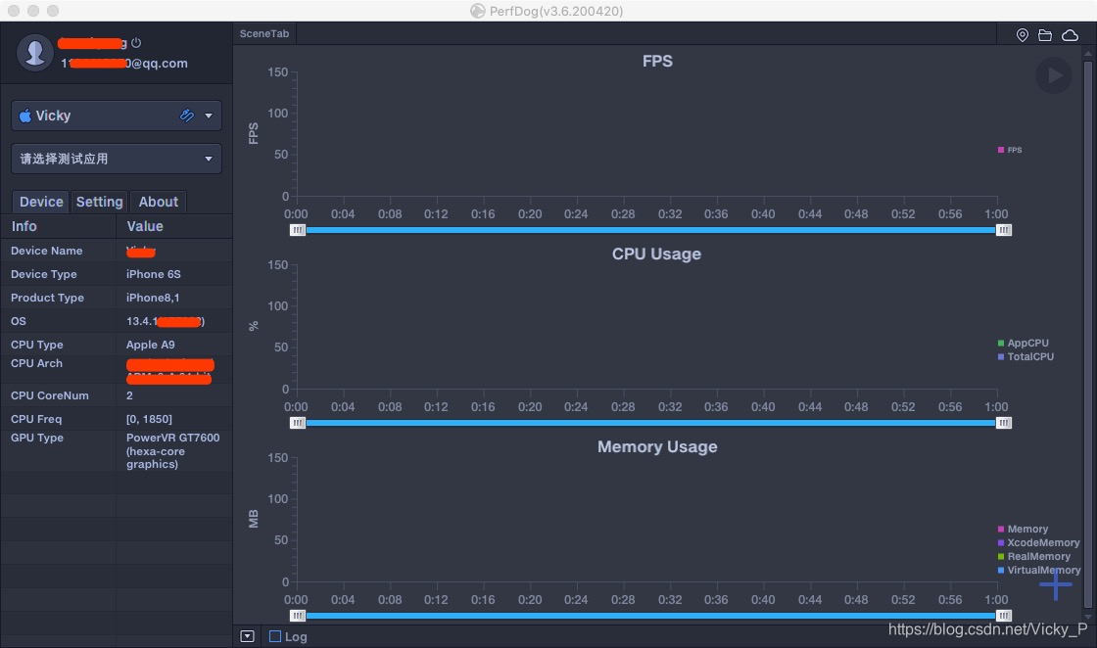Viewport: 1097px width, 648px height.
Task: Click the PowerVR GT7600 GPU value
Action: pyautogui.click(x=172, y=451)
